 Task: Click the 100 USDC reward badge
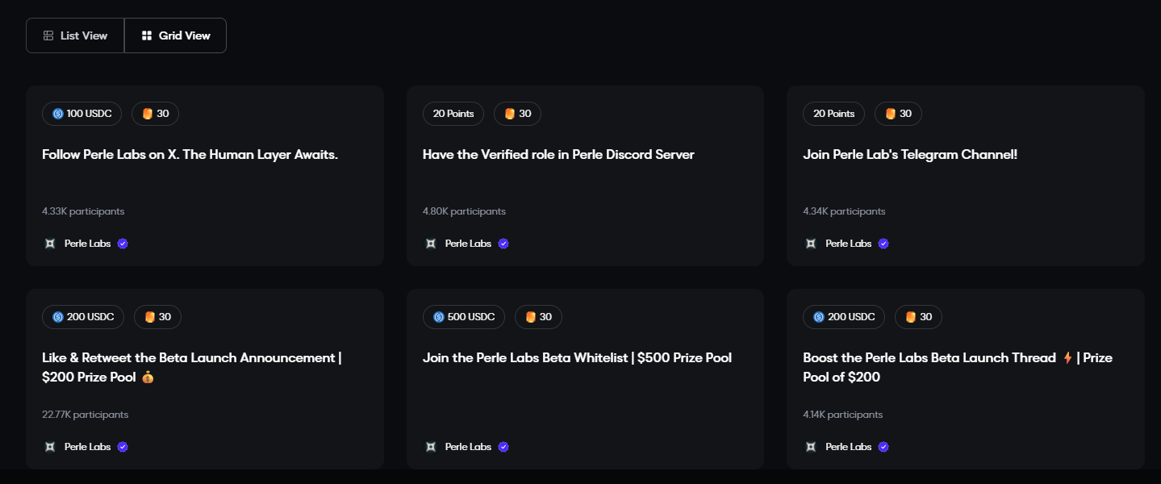tap(82, 114)
